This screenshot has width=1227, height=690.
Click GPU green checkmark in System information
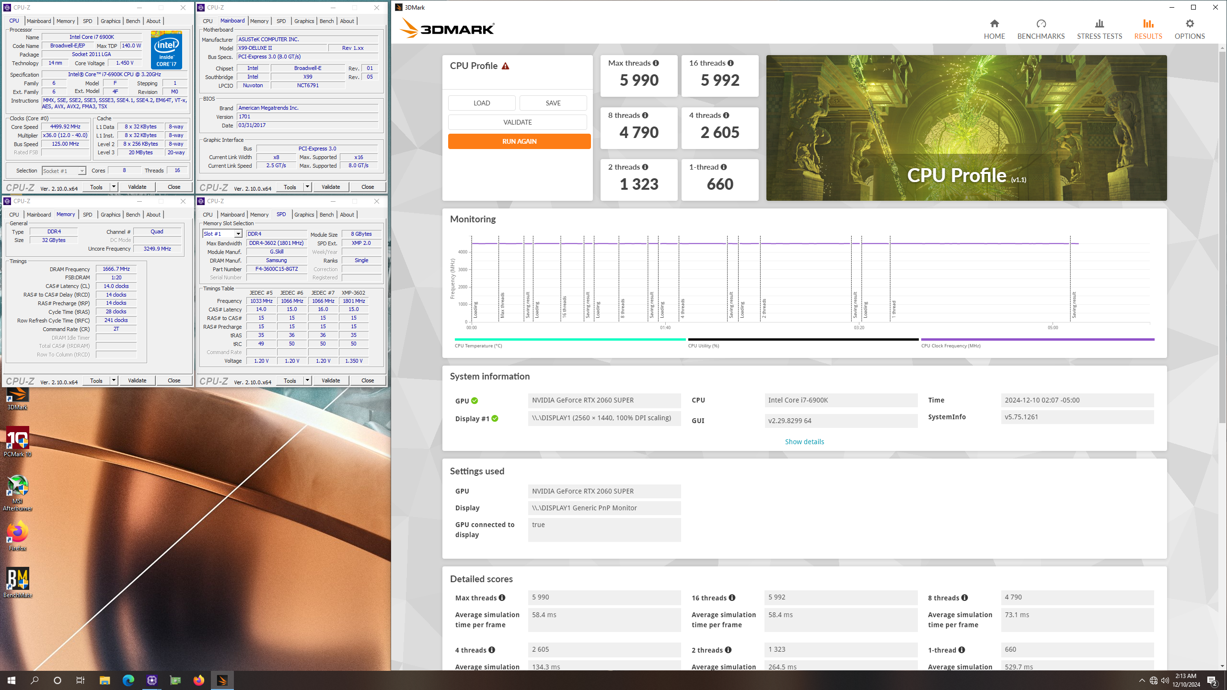click(x=475, y=401)
